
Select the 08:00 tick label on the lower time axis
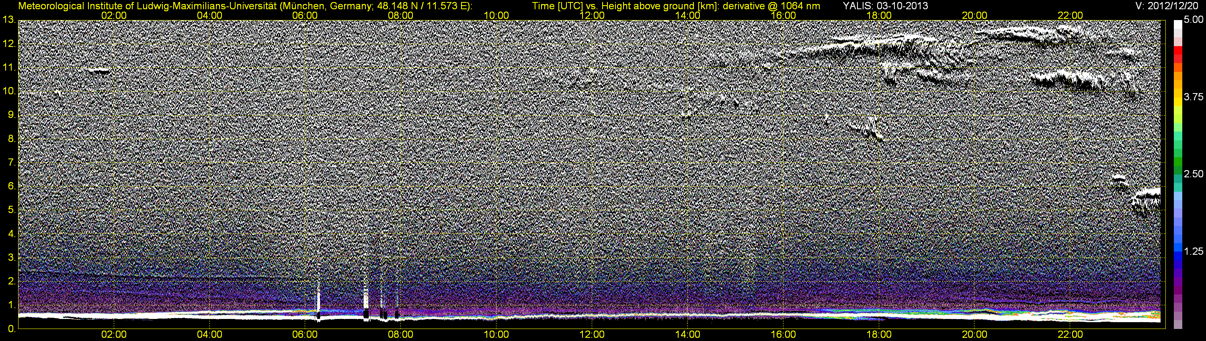[401, 335]
